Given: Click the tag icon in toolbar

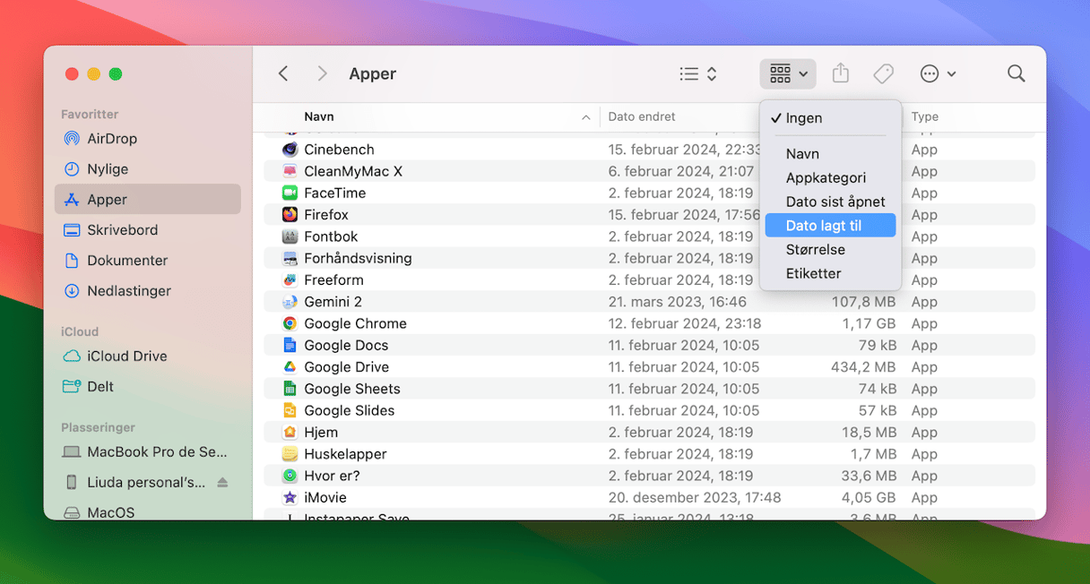Looking at the screenshot, I should pyautogui.click(x=884, y=73).
